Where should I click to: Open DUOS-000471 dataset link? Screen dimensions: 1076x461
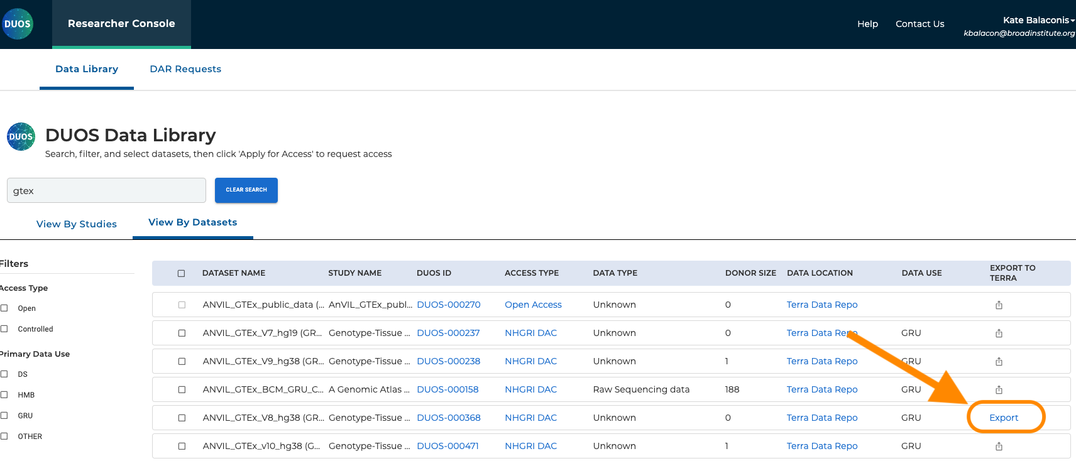[447, 446]
